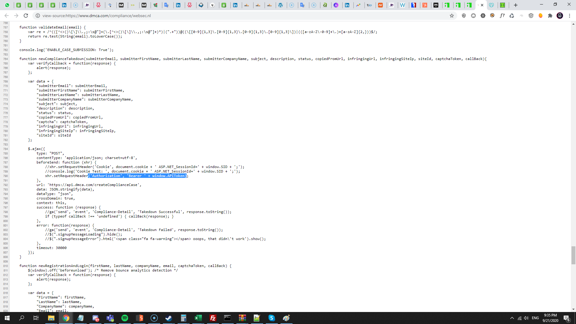Open the HubSpot tab

tap(425, 5)
